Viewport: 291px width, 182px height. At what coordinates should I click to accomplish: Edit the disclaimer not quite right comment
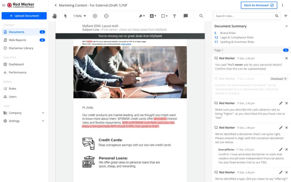[281, 127]
